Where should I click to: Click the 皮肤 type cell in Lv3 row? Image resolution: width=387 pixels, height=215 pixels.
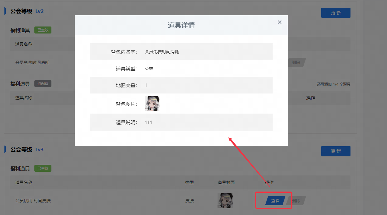[190, 201]
